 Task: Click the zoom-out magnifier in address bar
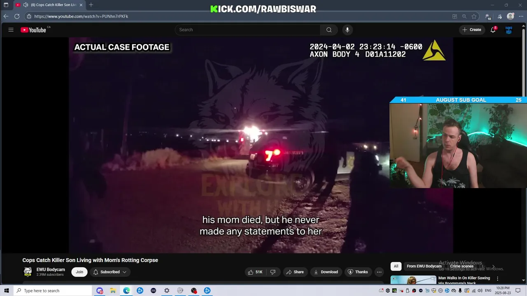coord(464,16)
